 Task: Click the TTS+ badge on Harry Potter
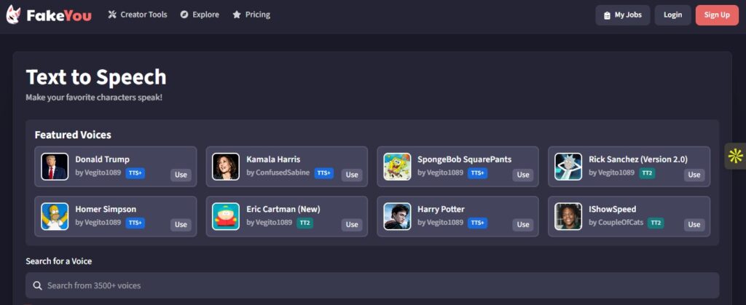click(x=477, y=223)
